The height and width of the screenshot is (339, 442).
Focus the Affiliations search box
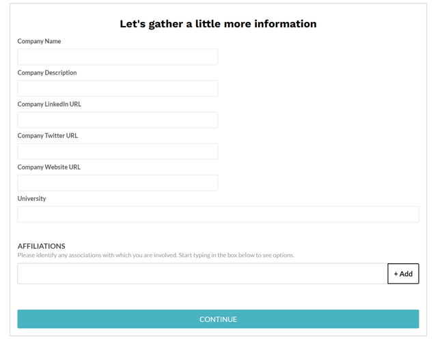coord(202,273)
